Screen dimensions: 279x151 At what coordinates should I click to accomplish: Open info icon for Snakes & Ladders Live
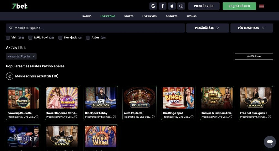pos(231,117)
